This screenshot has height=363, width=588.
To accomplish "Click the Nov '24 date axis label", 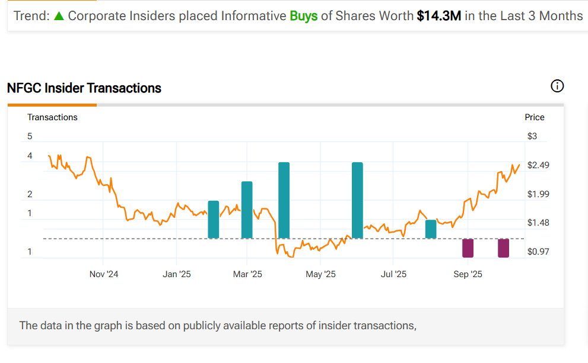I will click(x=104, y=274).
